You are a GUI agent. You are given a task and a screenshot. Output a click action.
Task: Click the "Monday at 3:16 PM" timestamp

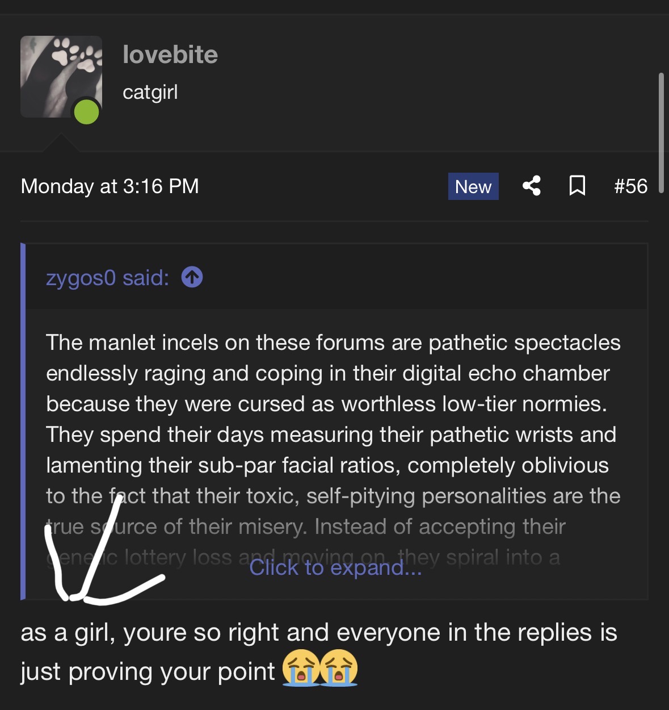click(x=110, y=186)
